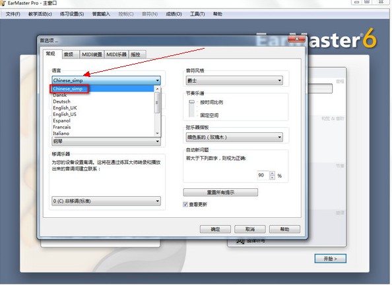
Task: Click the EarMaster Pro title bar icon
Action: tap(3, 3)
